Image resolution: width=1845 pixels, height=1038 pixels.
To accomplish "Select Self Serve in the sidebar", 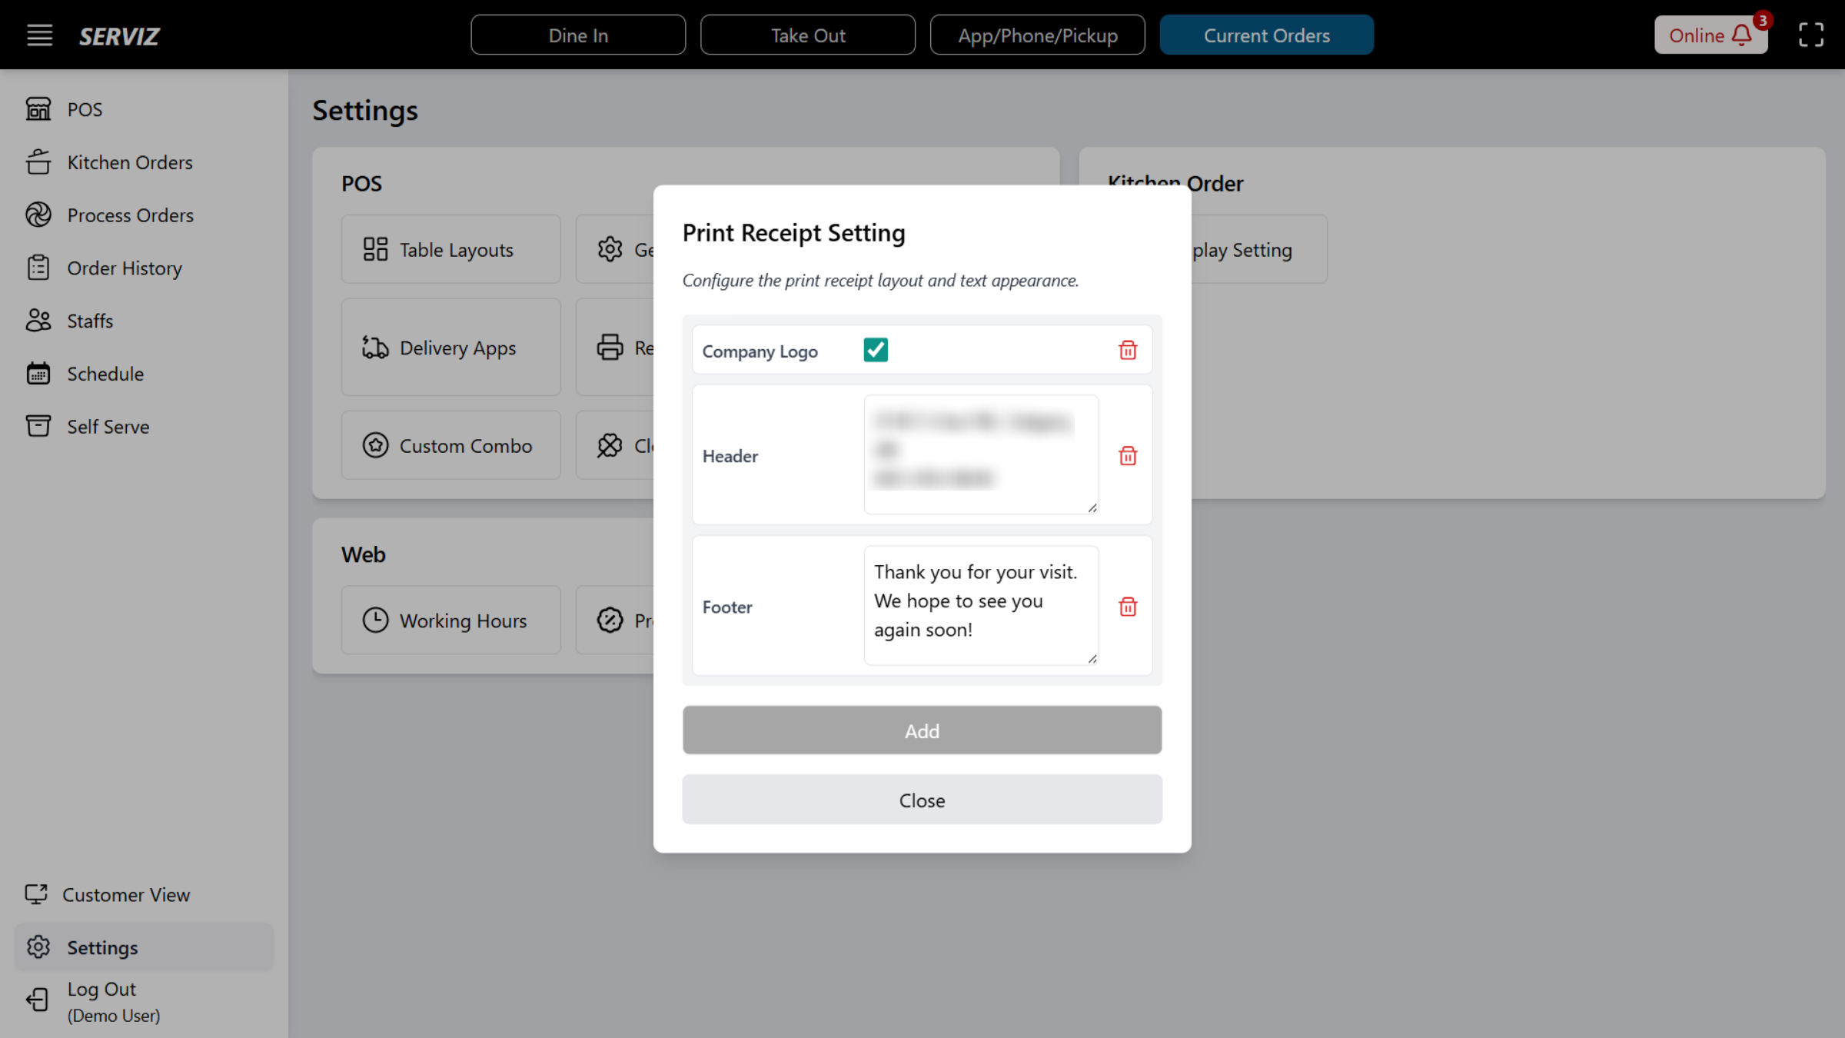I will [38, 426].
